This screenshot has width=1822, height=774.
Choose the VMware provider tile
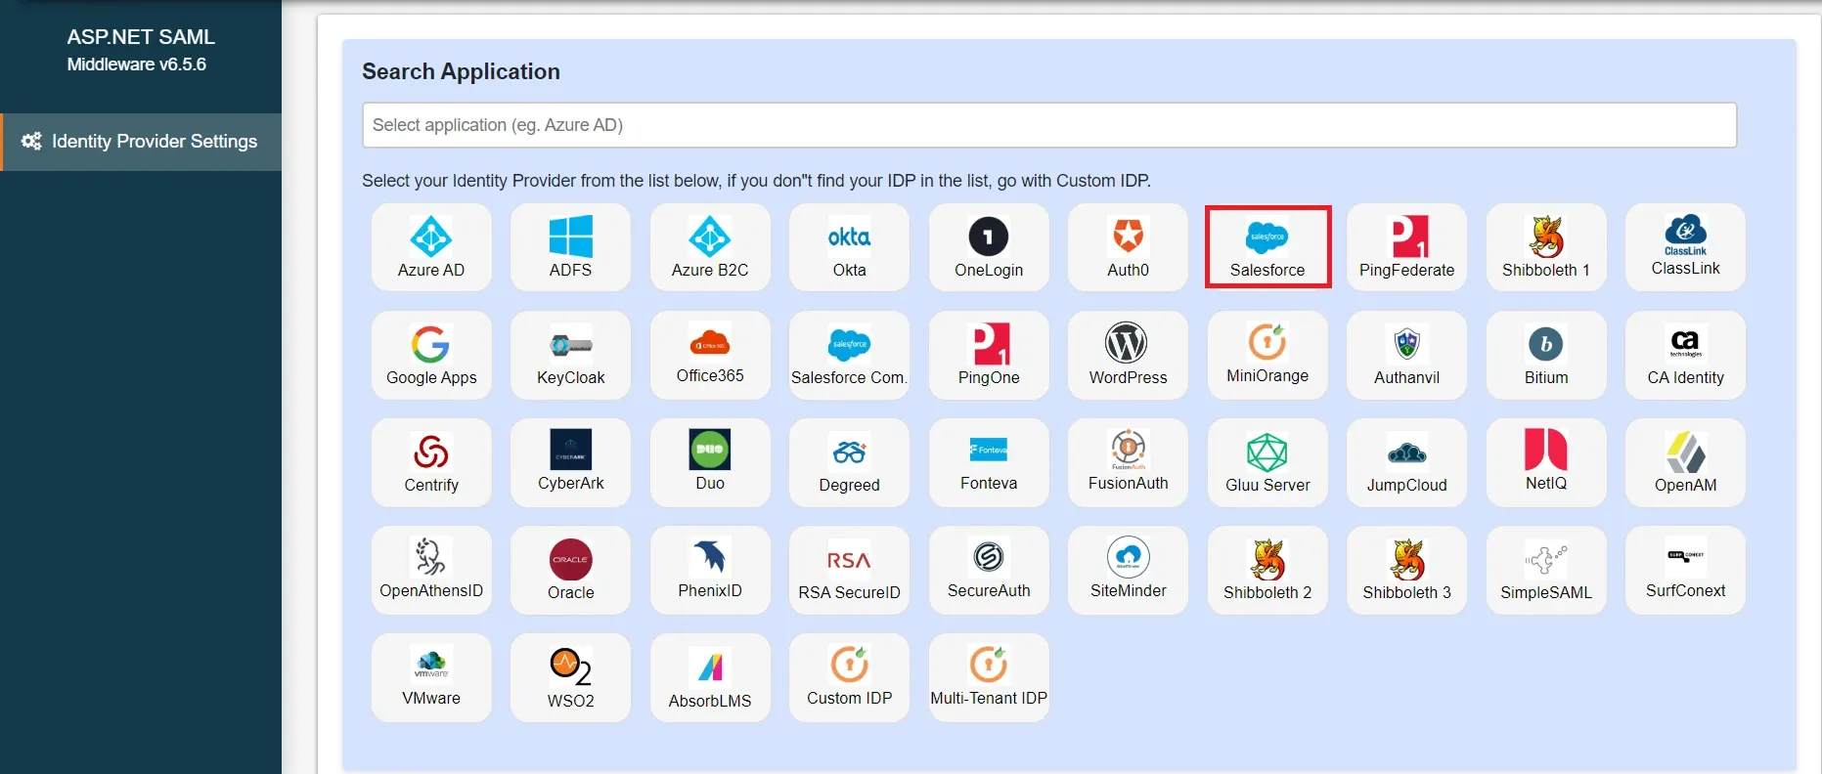point(431,677)
